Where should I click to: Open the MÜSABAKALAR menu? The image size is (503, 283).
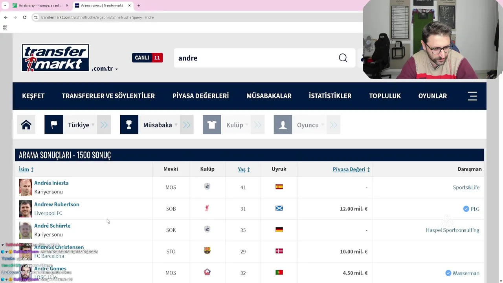[269, 96]
